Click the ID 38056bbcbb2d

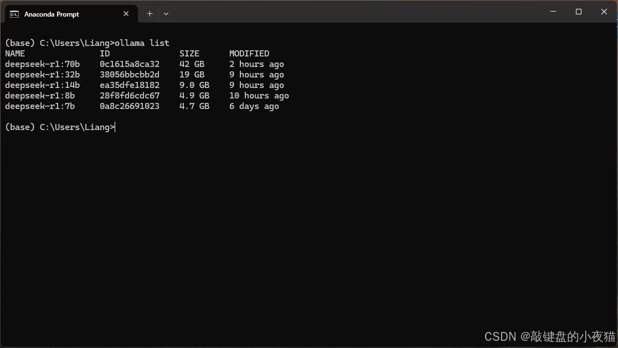(x=130, y=75)
